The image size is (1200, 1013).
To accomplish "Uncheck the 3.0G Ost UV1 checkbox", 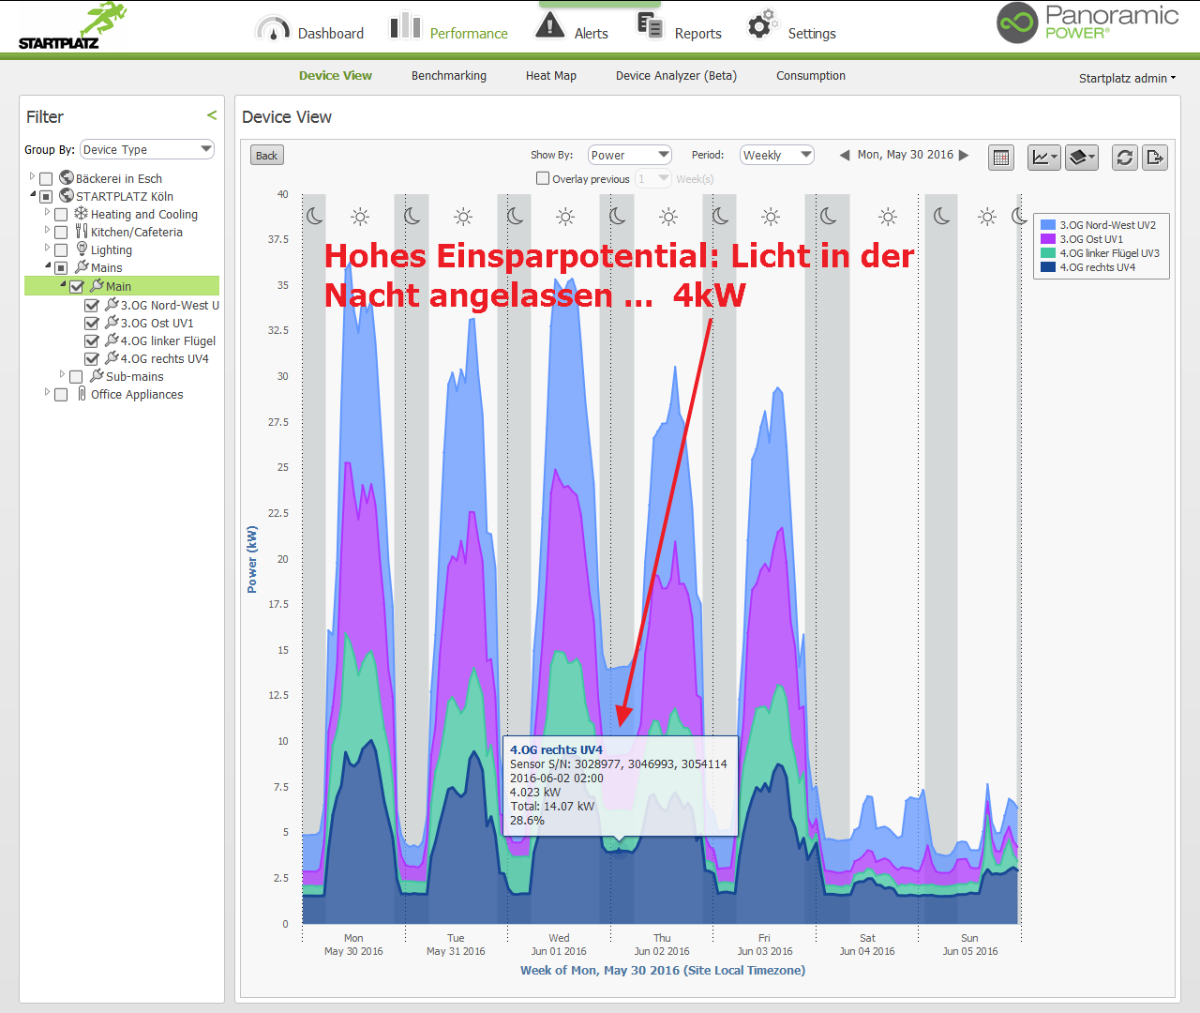I will (x=92, y=324).
